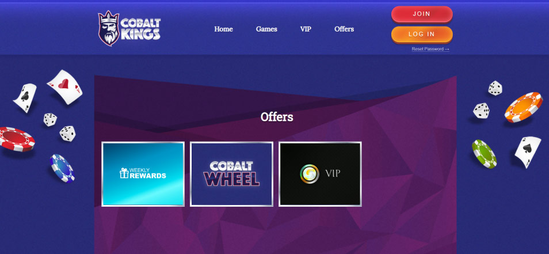Open the black VIP offer tile
The height and width of the screenshot is (254, 549).
click(x=320, y=174)
